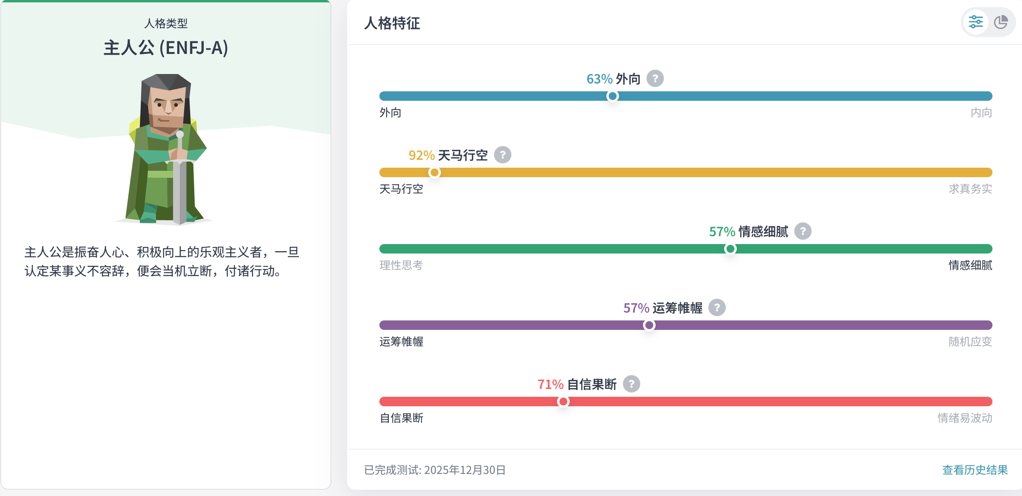Click the yellow 天马行空 slider handle

click(x=435, y=172)
